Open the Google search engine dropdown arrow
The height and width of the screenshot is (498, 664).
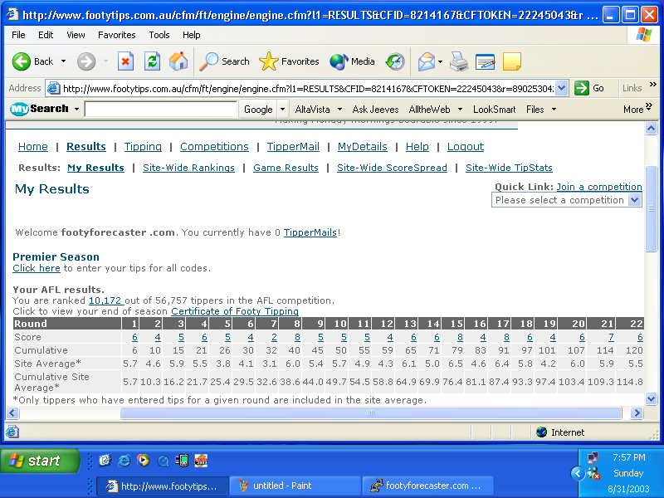[282, 110]
